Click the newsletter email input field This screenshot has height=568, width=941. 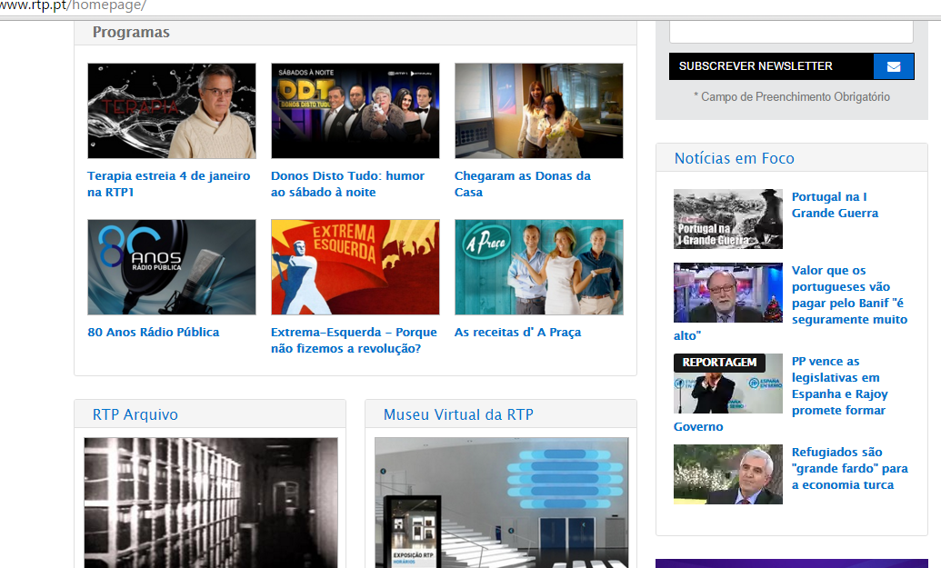tap(792, 32)
